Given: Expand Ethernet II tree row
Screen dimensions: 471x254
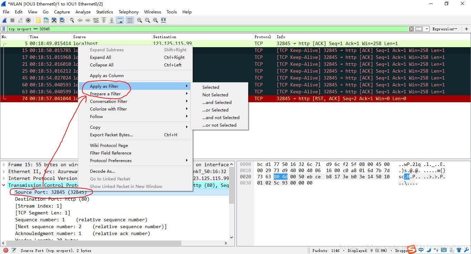Looking at the screenshot, I should click(x=4, y=171).
